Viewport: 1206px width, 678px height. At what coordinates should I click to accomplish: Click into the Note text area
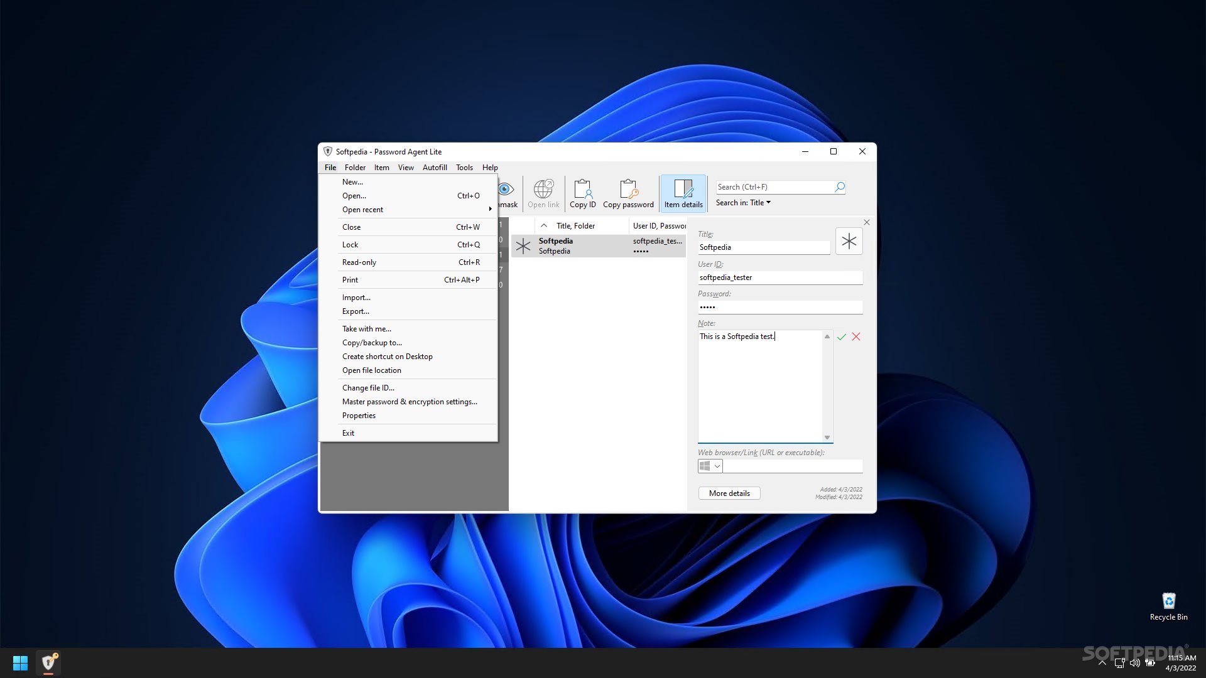tap(760, 386)
